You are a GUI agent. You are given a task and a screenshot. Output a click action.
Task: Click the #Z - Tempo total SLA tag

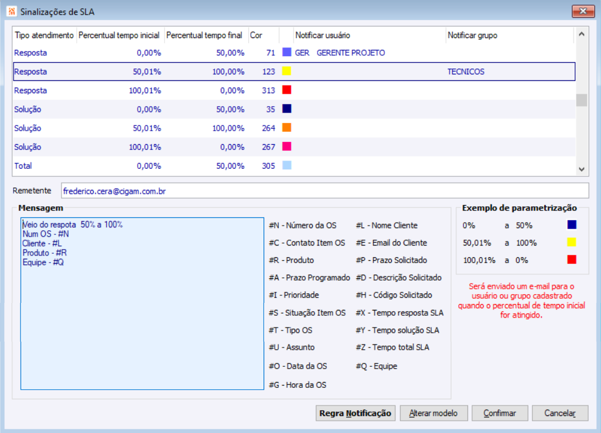click(392, 347)
